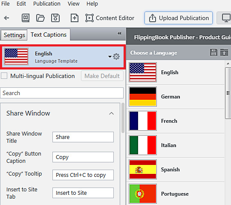Choose the Italian language
231x205 pixels.
tap(176, 145)
